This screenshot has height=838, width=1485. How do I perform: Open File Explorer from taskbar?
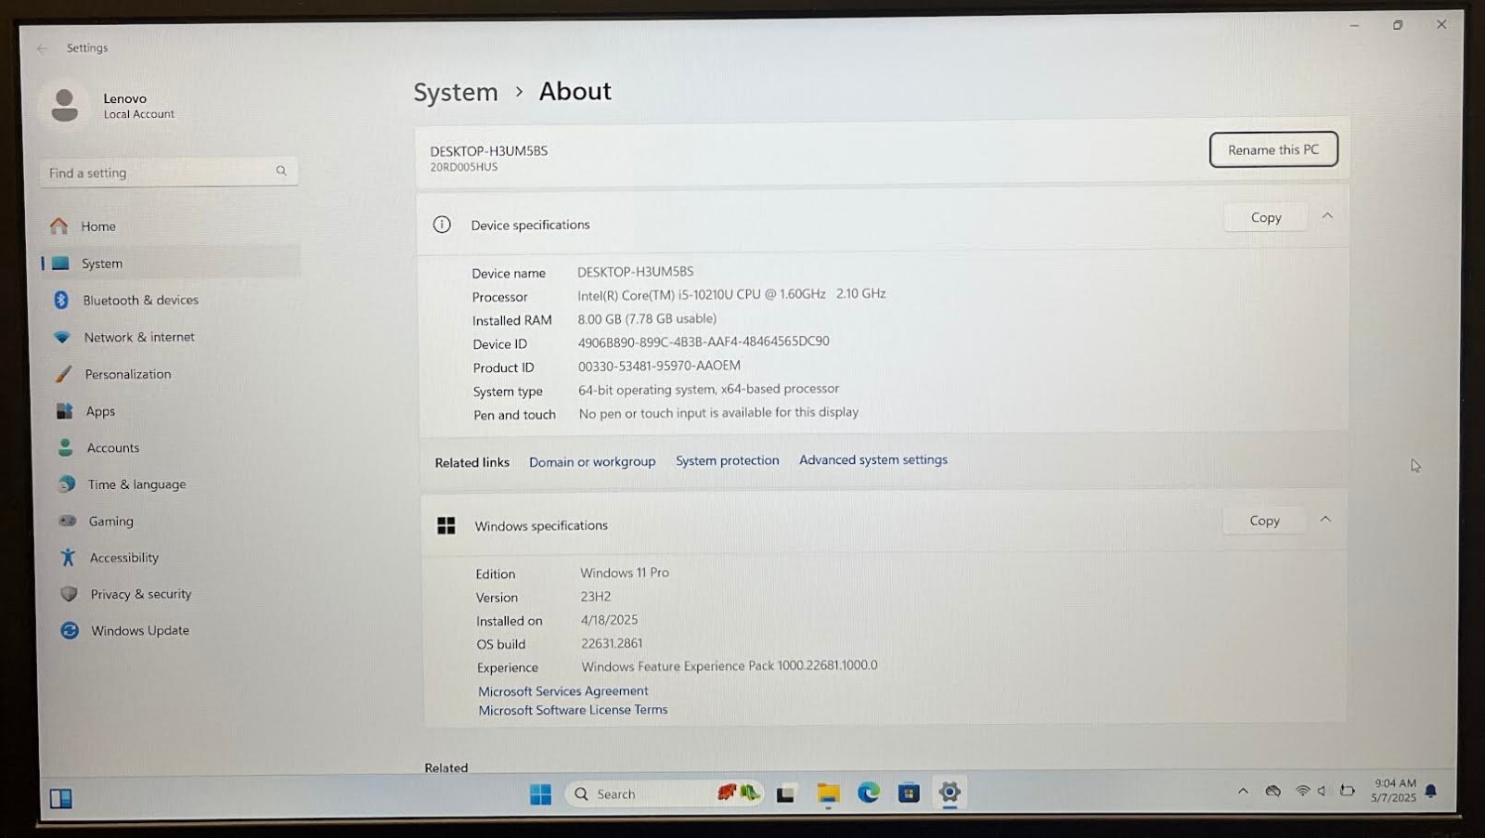click(828, 793)
